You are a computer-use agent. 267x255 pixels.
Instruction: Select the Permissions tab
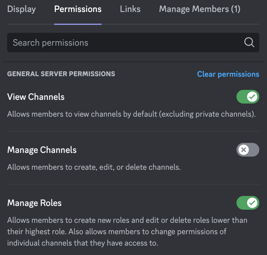coord(78,9)
